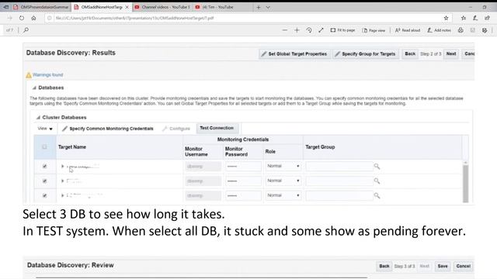Image resolution: width=497 pixels, height=279 pixels.
Task: Close the OMSaddNoneHostTarget tab
Action: pos(127,7)
